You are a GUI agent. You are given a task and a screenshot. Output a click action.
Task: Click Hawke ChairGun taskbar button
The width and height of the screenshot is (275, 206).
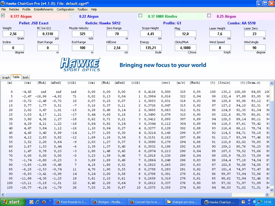[220, 202]
